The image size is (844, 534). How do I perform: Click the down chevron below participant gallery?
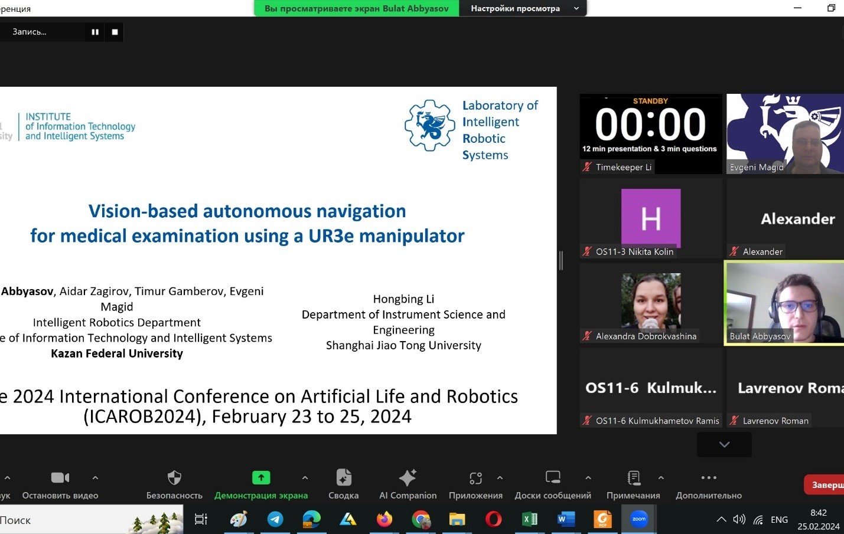(x=724, y=444)
